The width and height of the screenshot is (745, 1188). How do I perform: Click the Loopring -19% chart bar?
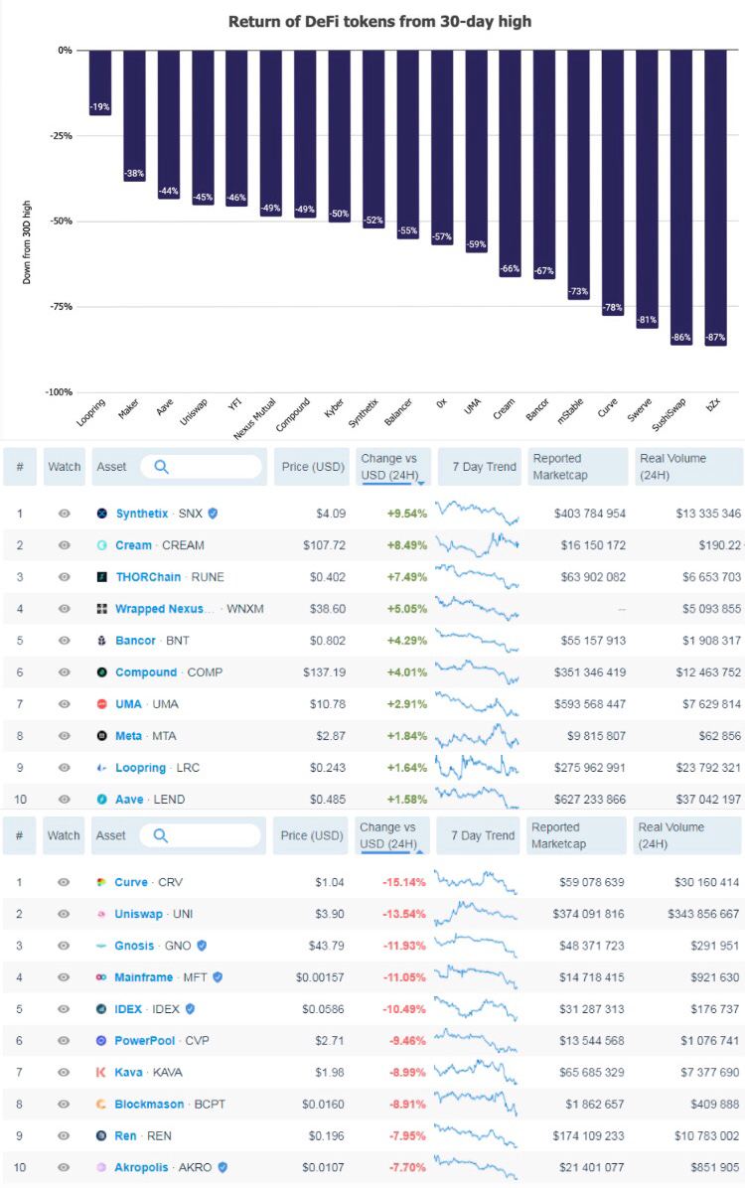point(100,82)
